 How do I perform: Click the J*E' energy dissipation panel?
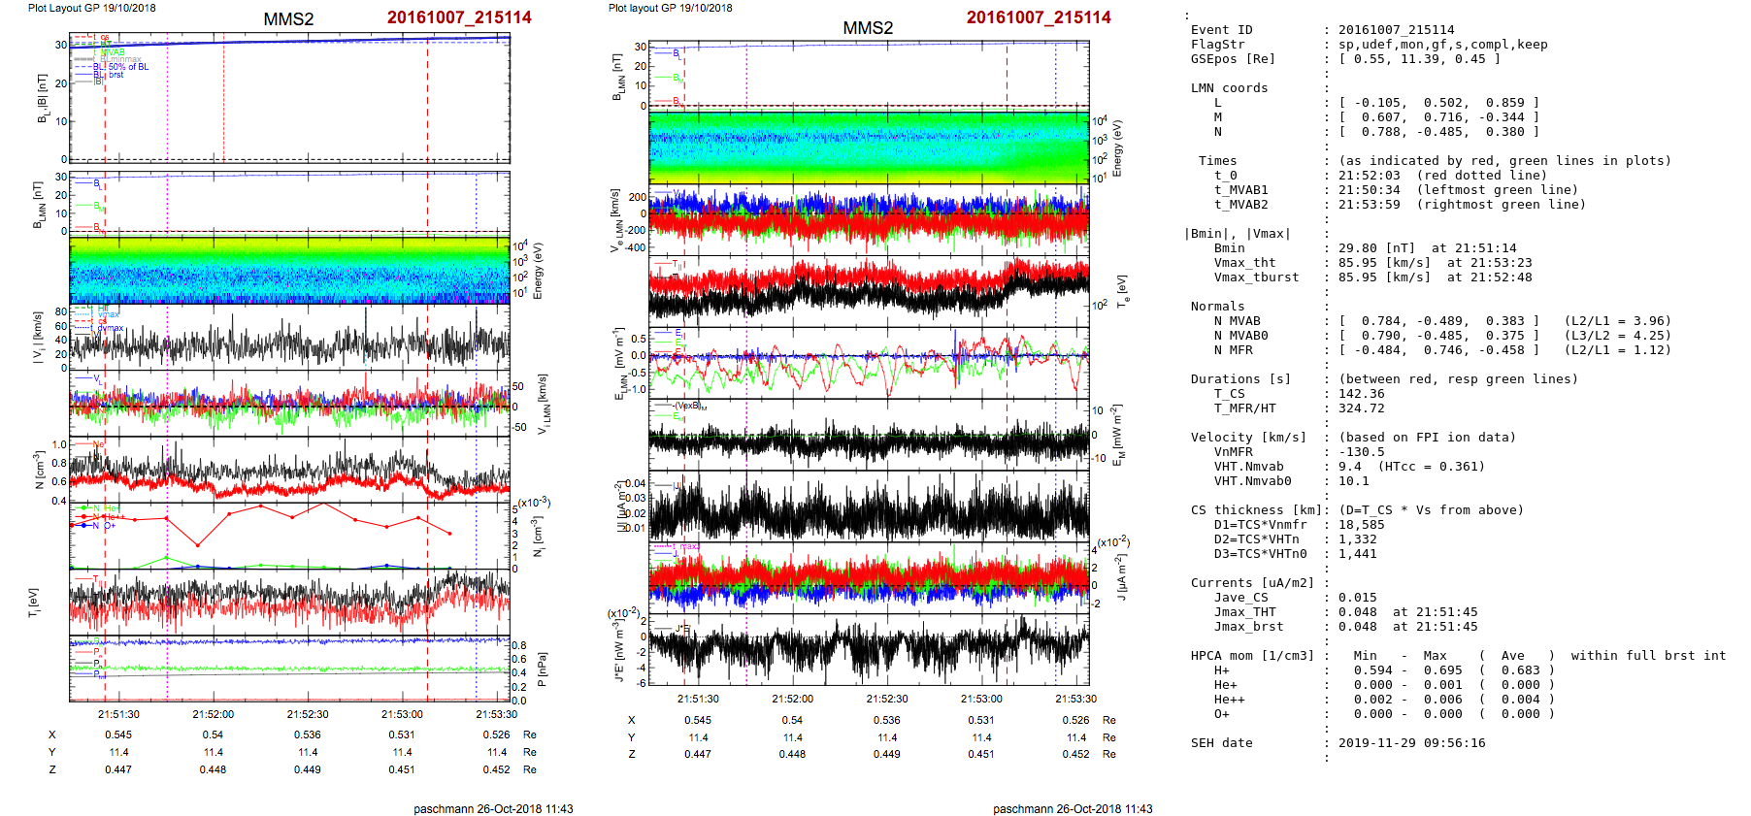coord(869,650)
